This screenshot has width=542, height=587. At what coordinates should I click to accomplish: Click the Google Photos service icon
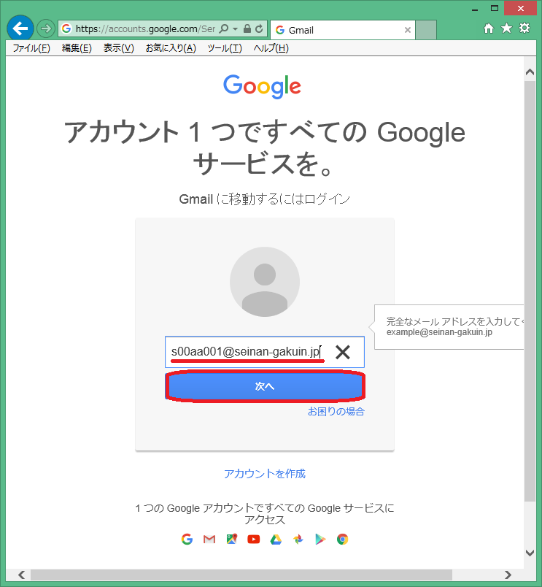pos(298,539)
